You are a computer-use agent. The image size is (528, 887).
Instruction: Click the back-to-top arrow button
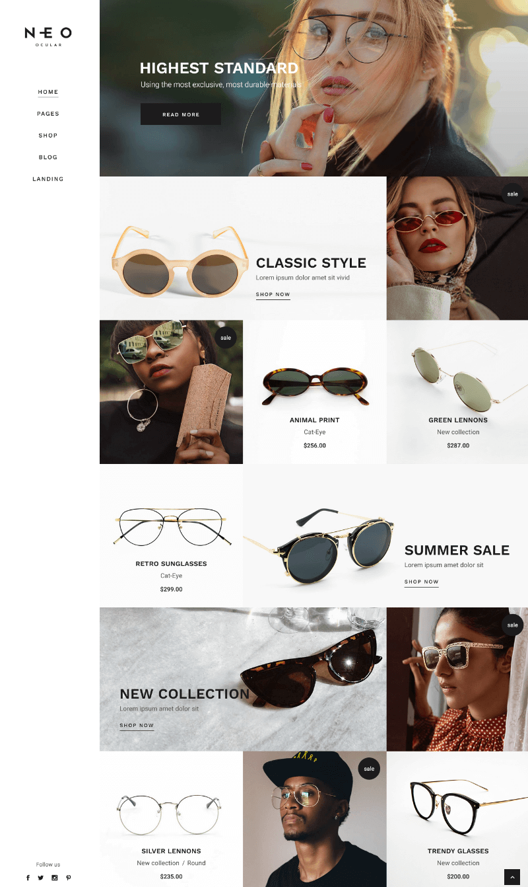[512, 877]
